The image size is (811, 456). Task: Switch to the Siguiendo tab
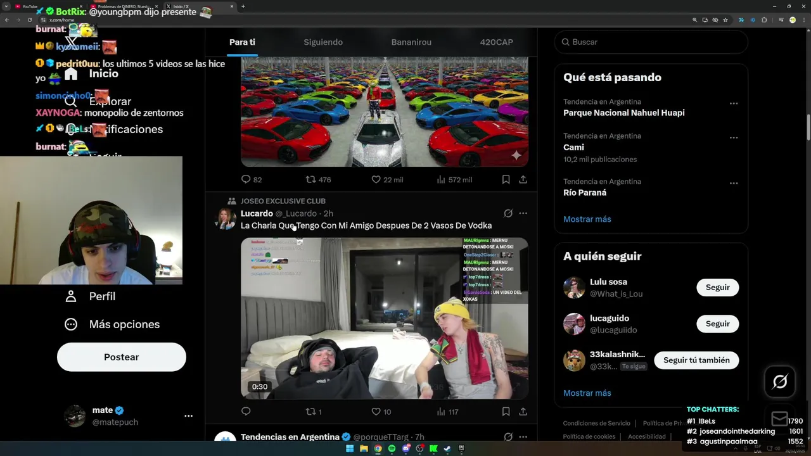[x=323, y=42]
